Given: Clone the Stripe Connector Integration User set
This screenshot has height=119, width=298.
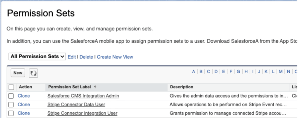Looking at the screenshot, I should click(24, 113).
